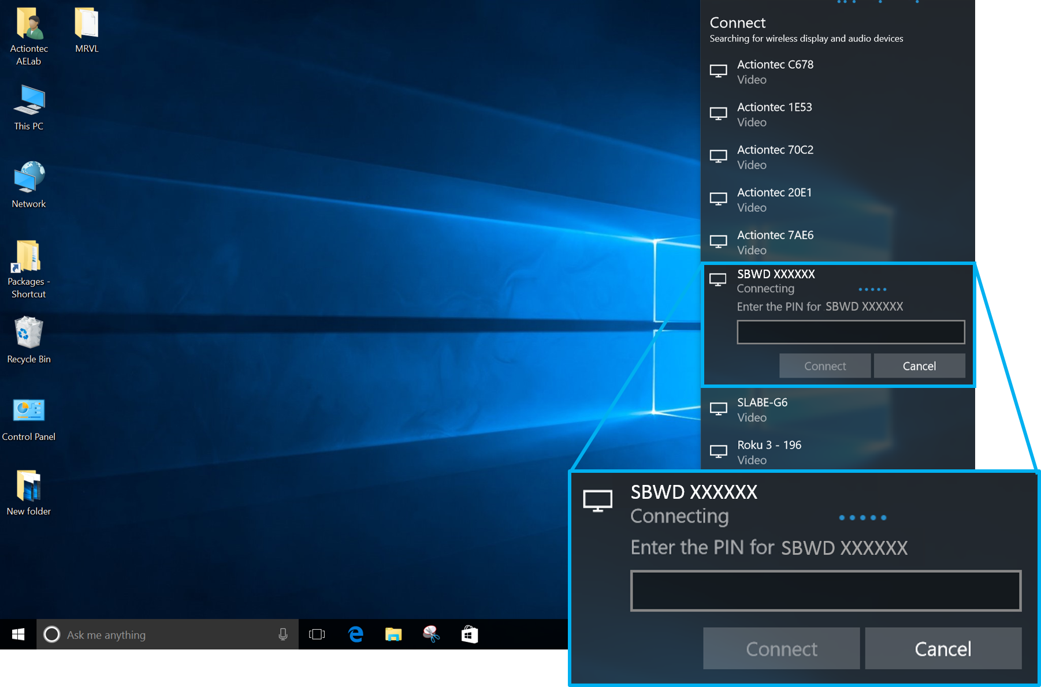Screen dimensions: 1041x687
Task: Click the PIN entry field for SBWD XXXXXX
Action: 850,331
